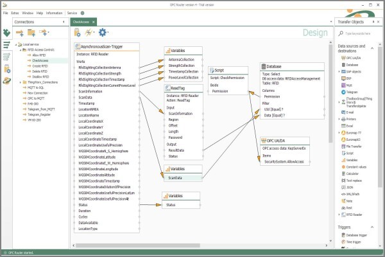Open the Allow RFID connection

pyautogui.click(x=38, y=55)
